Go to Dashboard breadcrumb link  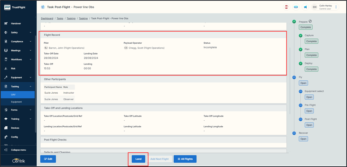47,19
